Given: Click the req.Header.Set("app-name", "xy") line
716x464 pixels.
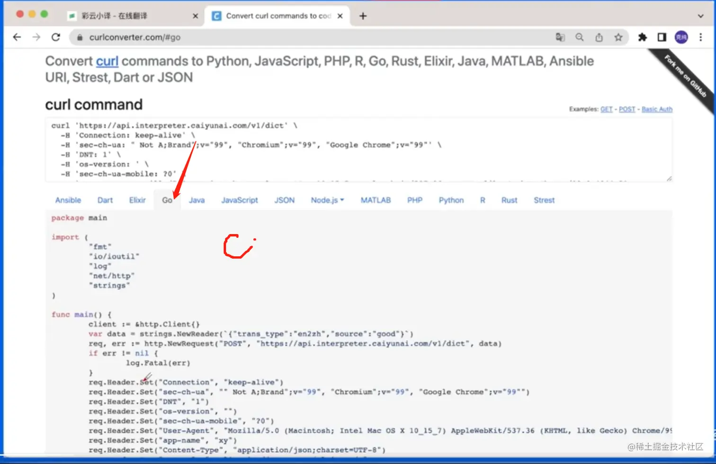Looking at the screenshot, I should (x=162, y=441).
